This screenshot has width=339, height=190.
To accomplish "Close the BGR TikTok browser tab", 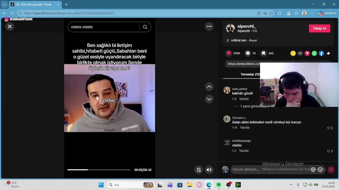I will (x=58, y=4).
